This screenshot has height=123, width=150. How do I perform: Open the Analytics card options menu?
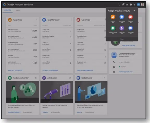(37, 20)
